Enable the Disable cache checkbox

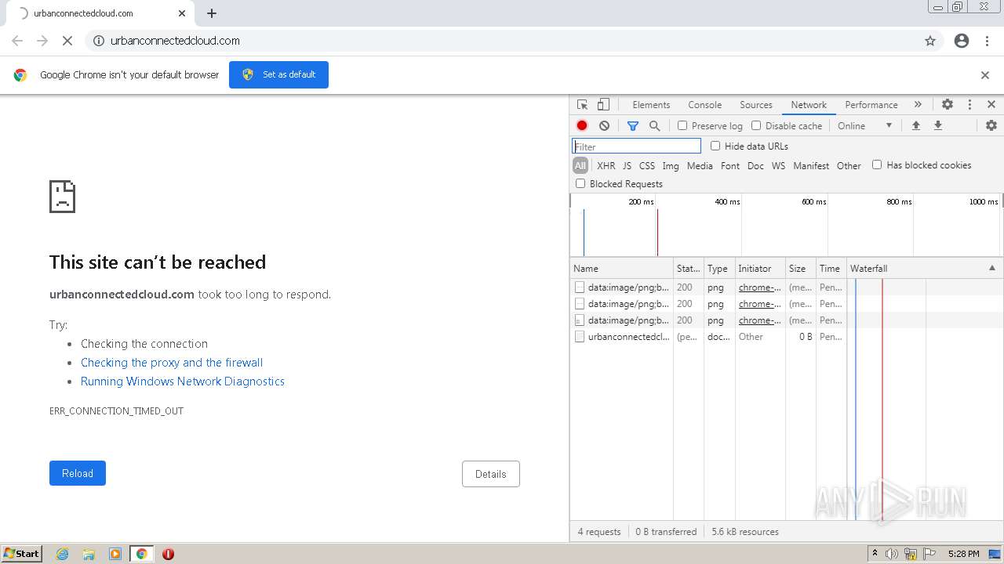point(756,125)
